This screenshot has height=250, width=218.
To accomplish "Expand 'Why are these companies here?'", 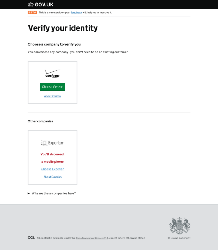I will point(53,193).
